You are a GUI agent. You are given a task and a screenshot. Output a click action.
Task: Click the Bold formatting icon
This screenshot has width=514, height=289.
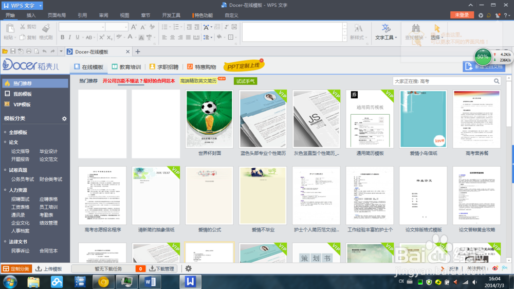tap(62, 38)
